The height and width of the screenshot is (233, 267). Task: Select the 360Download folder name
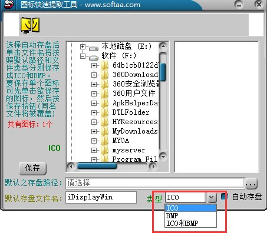click(x=135, y=75)
